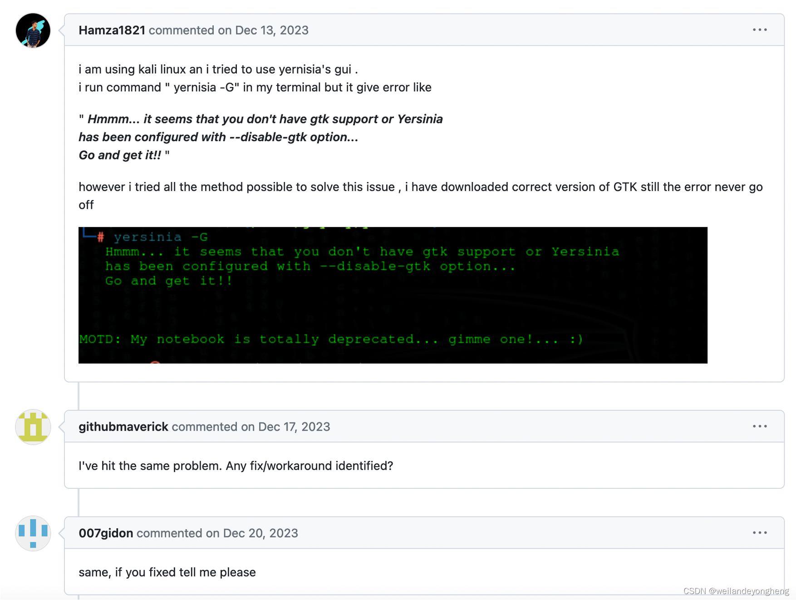This screenshot has width=796, height=600.
Task: Open 007gidon's identicon avatar
Action: click(x=33, y=533)
